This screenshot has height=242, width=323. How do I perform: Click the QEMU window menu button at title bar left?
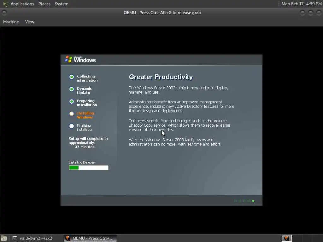coord(4,13)
